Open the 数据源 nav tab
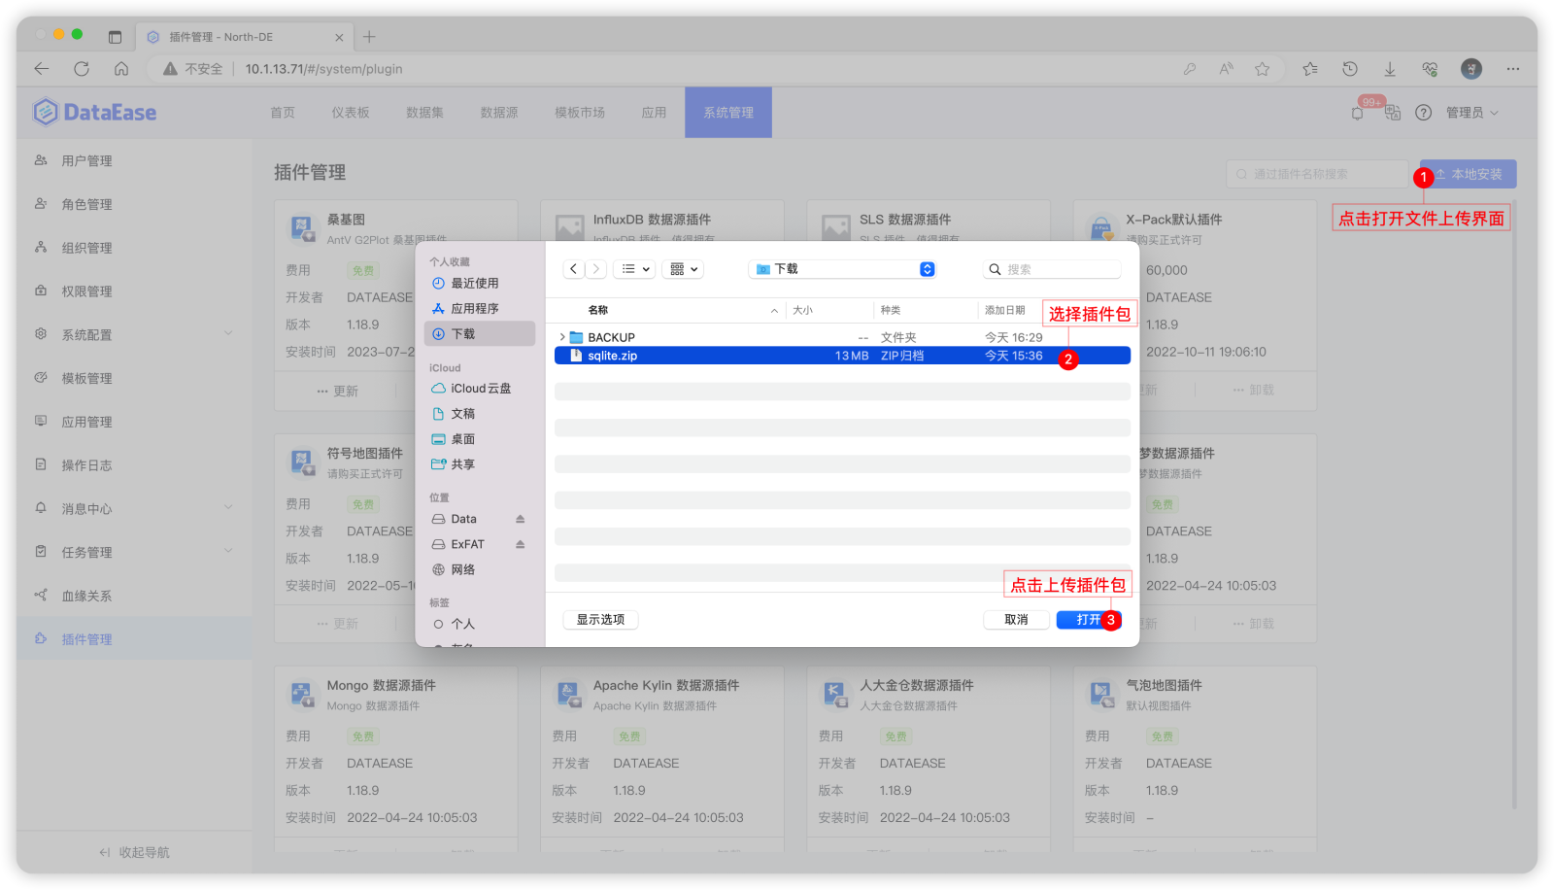The image size is (1554, 890). (x=499, y=113)
